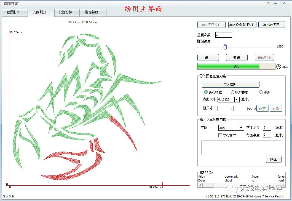This screenshot has width=292, height=201.
Task: Select the 轮廓模式 outline mode radio button
Action: pyautogui.click(x=232, y=92)
